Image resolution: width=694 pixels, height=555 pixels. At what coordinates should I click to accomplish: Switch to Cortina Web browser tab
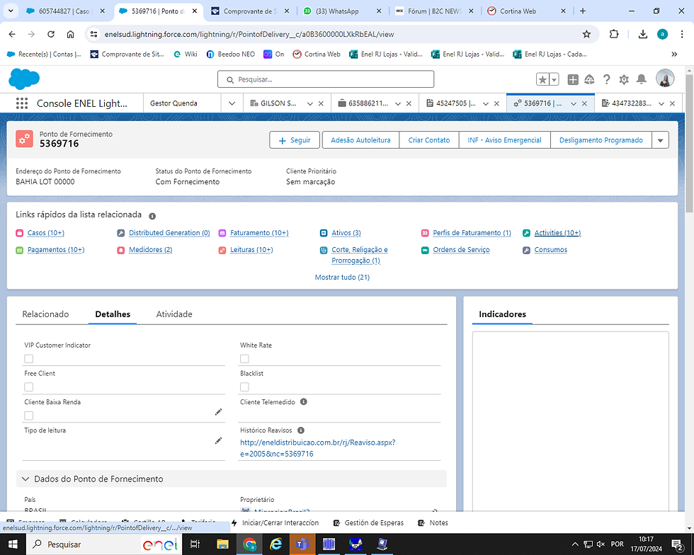tap(518, 11)
